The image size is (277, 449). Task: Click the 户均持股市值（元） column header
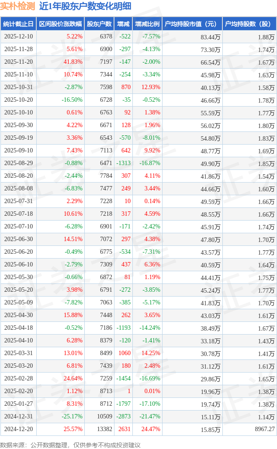(x=192, y=24)
